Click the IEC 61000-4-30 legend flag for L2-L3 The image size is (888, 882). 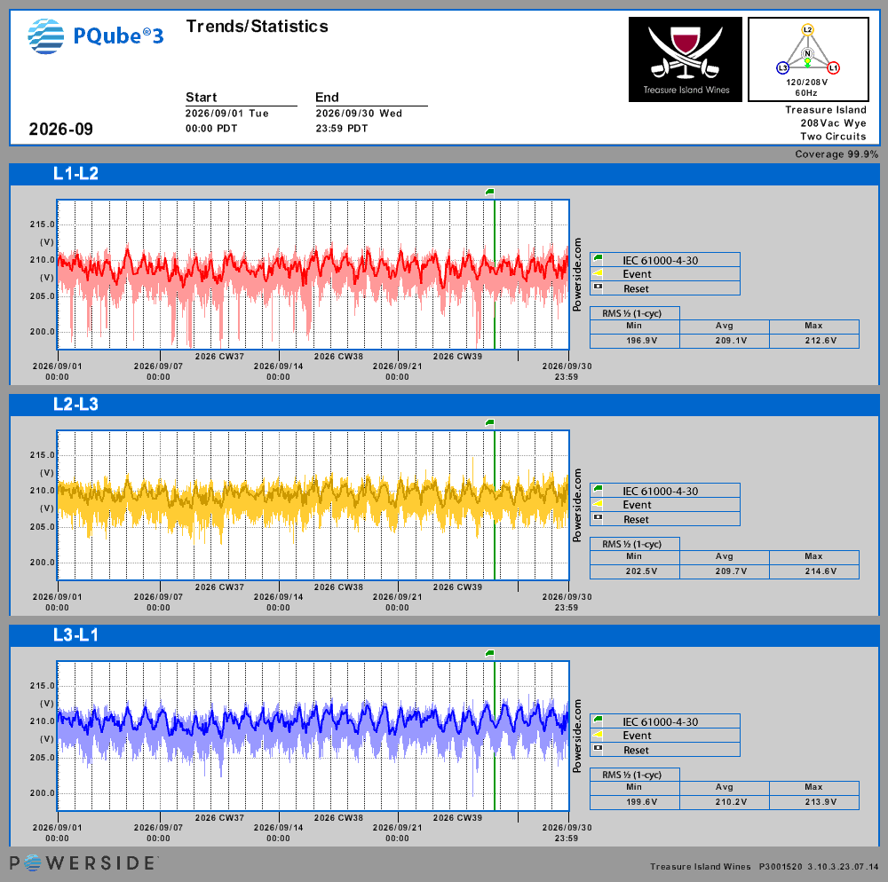598,490
